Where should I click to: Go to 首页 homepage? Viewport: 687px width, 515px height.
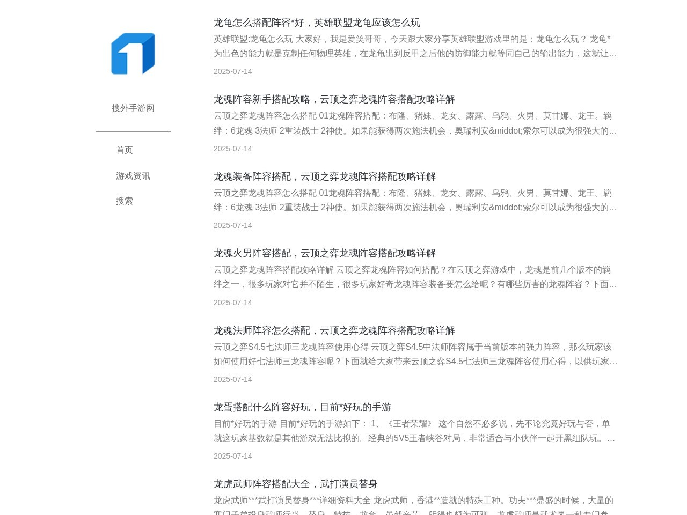click(x=124, y=150)
